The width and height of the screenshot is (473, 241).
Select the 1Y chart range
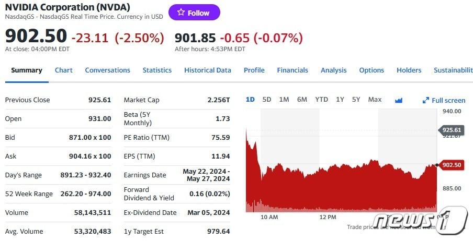[x=340, y=100]
